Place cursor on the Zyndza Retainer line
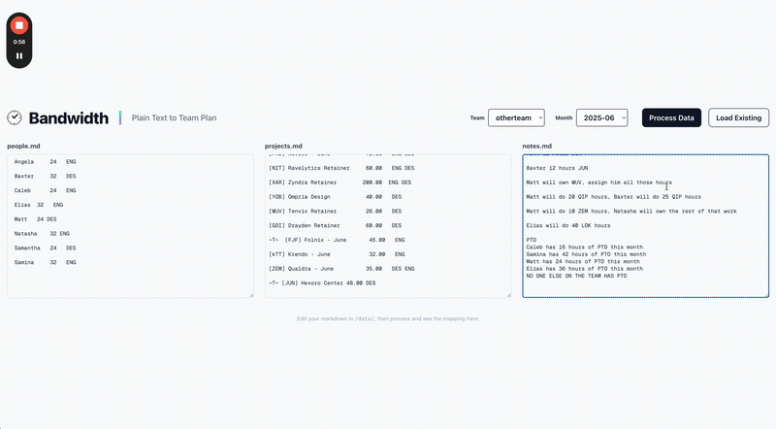The width and height of the screenshot is (776, 429). click(339, 181)
